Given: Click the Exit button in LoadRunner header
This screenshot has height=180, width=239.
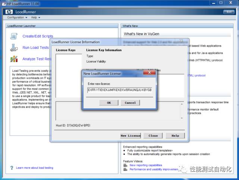Looking at the screenshot, I should click(x=229, y=12).
